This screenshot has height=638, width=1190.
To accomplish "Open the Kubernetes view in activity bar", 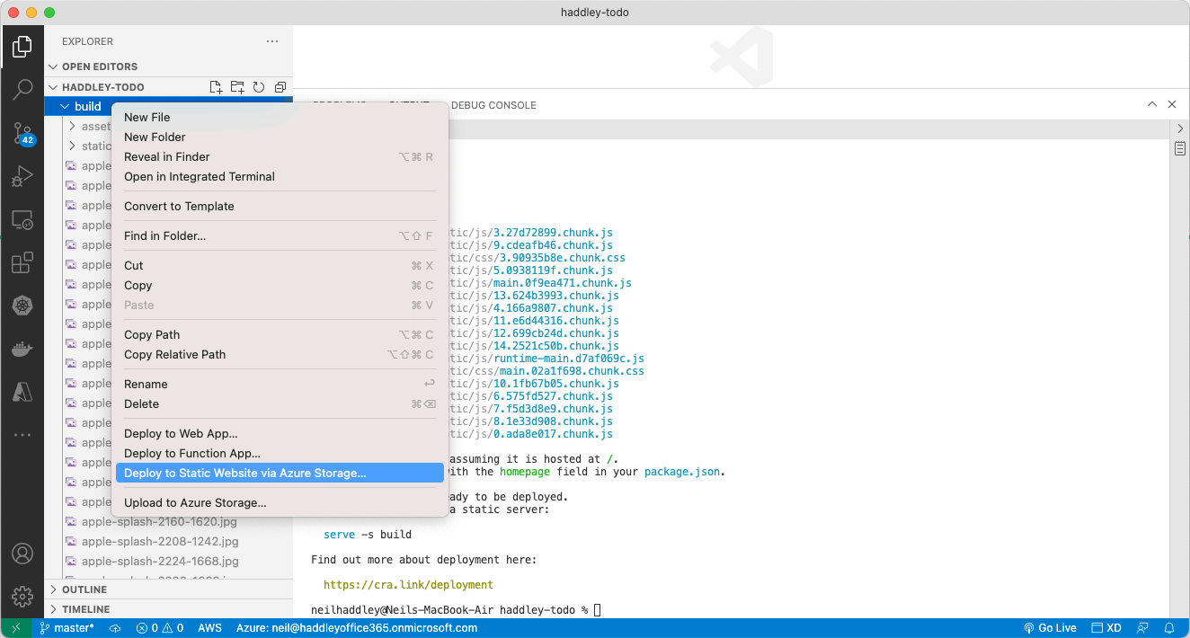I will point(22,306).
